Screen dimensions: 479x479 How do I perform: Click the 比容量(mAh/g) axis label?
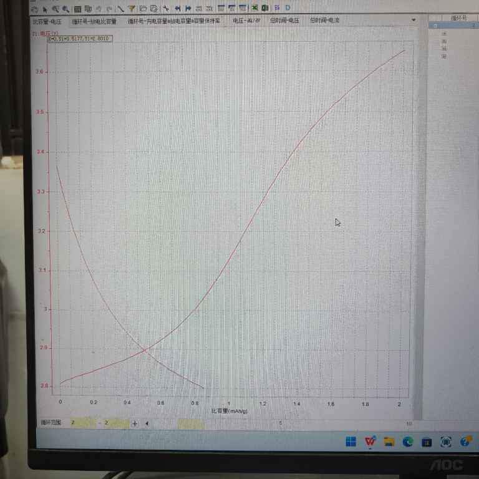230,411
